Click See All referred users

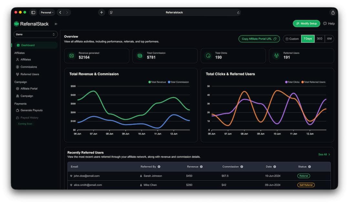324,154
